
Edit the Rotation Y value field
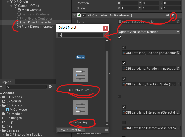151,3
